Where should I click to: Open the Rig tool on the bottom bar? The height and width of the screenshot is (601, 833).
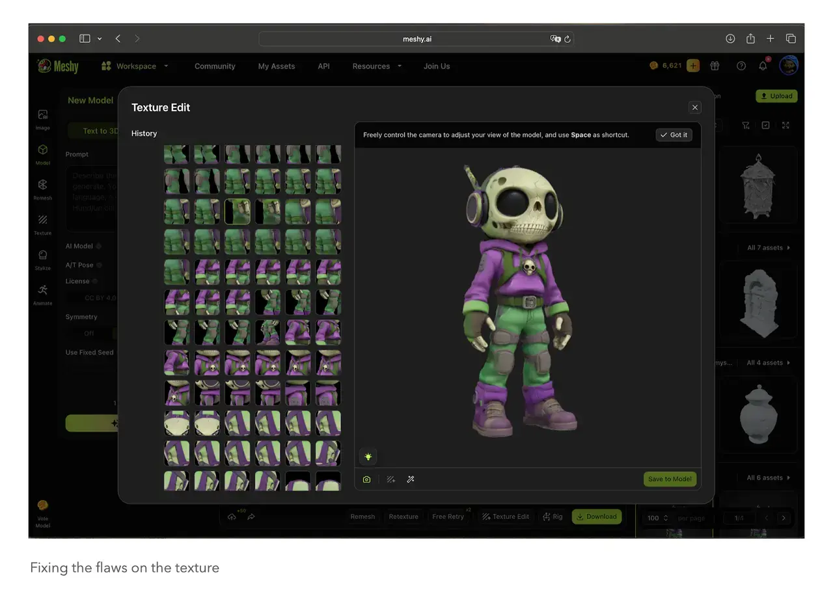[552, 516]
